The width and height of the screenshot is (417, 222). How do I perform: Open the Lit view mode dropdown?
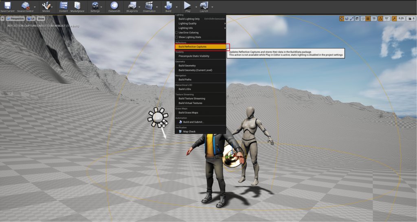point(31,19)
